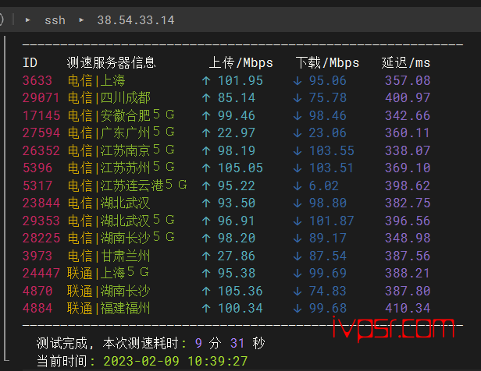Click latency value 357.08
Viewport: 481px width, 371px height.
pyautogui.click(x=408, y=80)
